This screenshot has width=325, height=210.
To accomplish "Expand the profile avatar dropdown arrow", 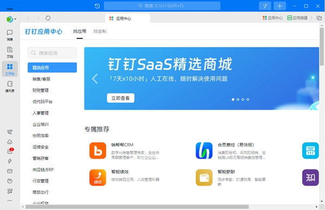I will 15,19.
